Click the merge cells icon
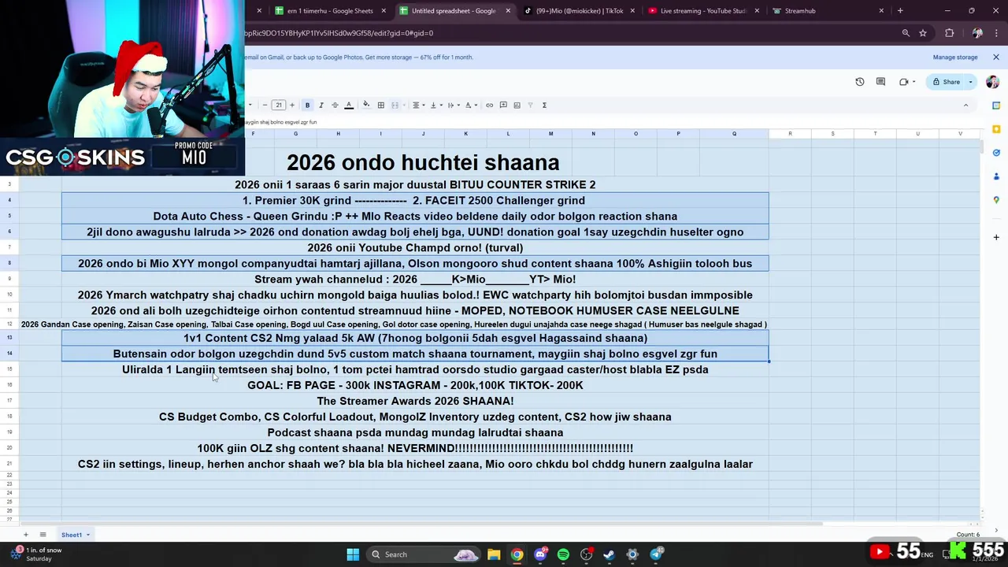 pyautogui.click(x=395, y=105)
